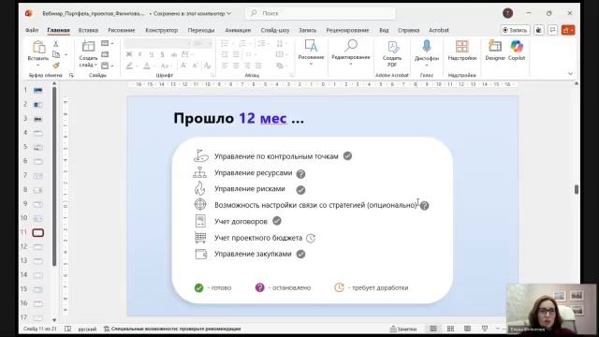
Task: Click Слайд 11 из 21 status indicator
Action: pyautogui.click(x=39, y=329)
